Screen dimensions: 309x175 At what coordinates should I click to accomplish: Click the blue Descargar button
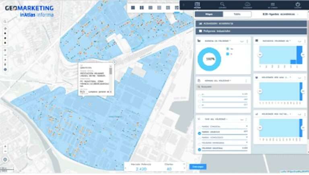[x=198, y=167]
